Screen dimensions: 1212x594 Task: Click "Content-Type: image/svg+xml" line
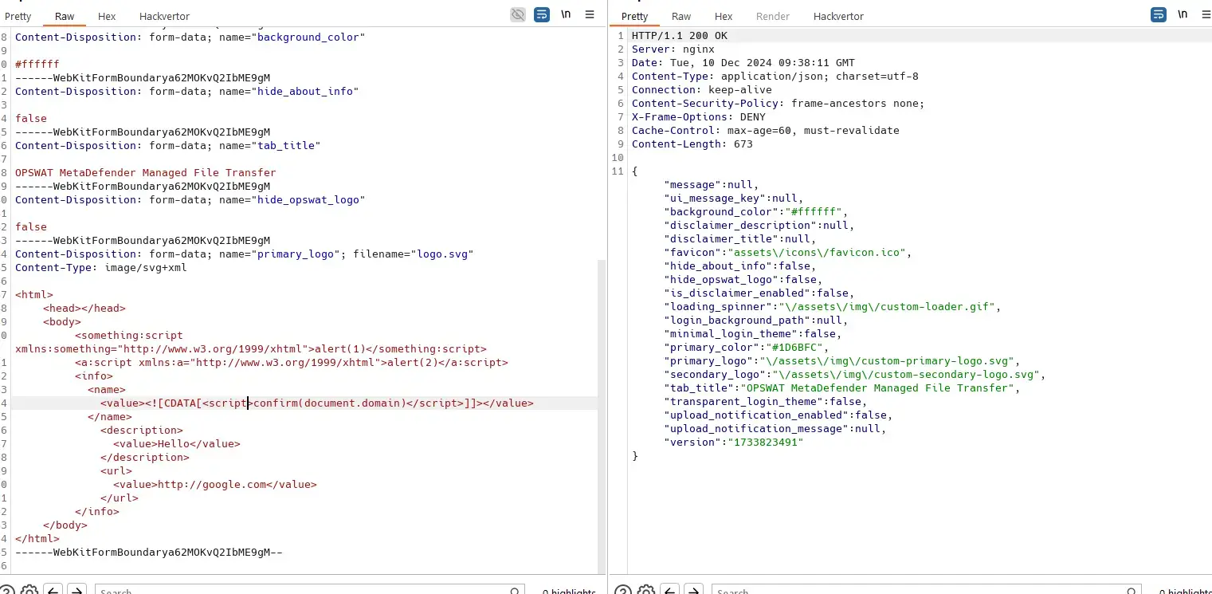[x=101, y=267]
